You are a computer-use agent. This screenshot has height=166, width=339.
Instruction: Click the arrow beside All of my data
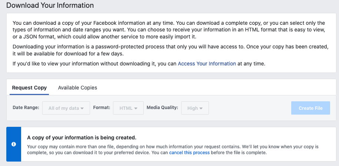pos(82,108)
